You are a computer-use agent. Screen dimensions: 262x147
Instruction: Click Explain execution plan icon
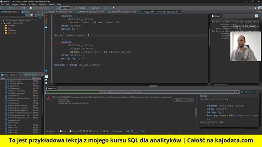tap(46, 24)
